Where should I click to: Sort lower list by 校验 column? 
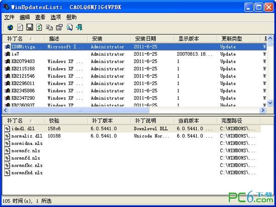pyautogui.click(x=66, y=121)
